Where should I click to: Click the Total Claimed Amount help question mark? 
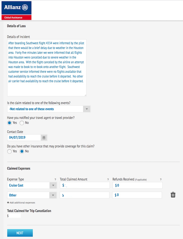(x=108, y=180)
